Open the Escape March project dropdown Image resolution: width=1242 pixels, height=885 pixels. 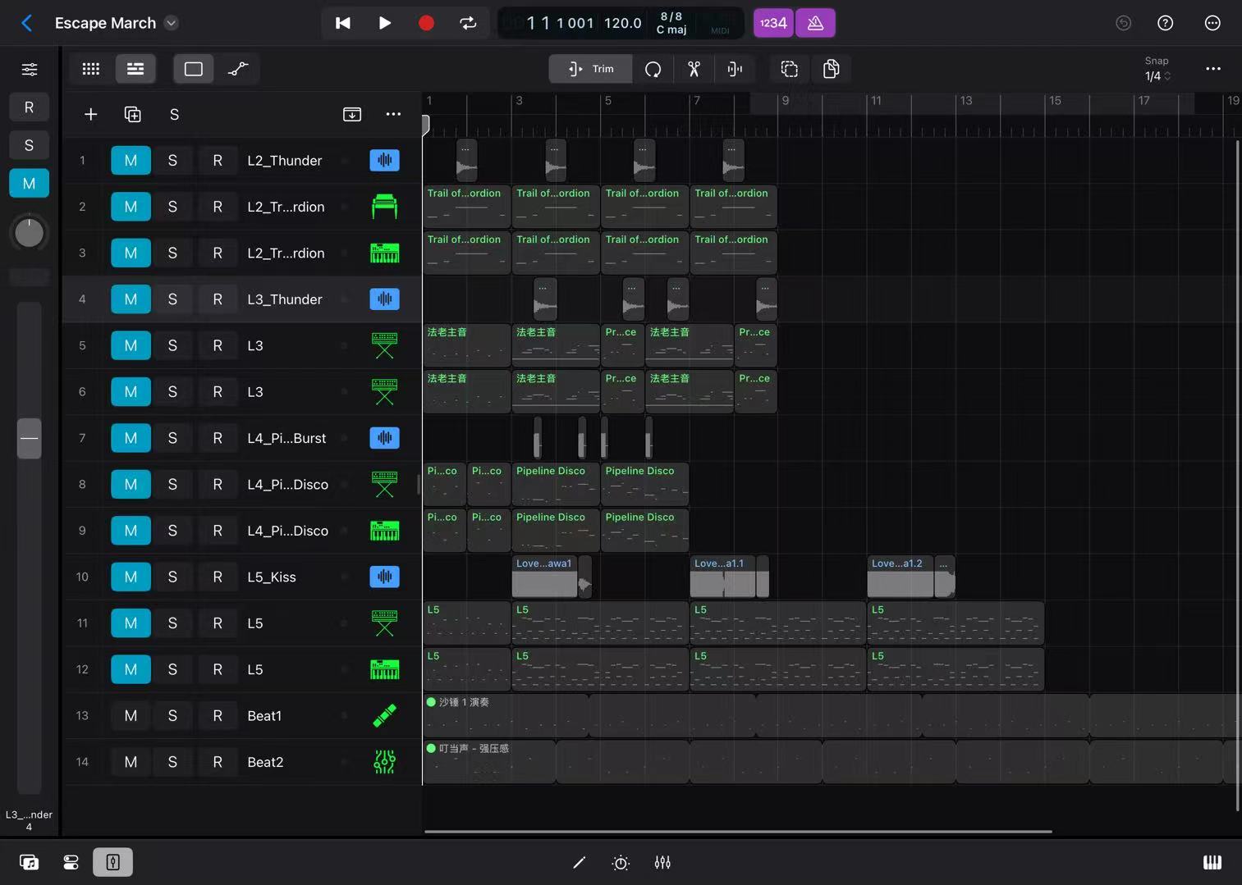click(x=171, y=23)
